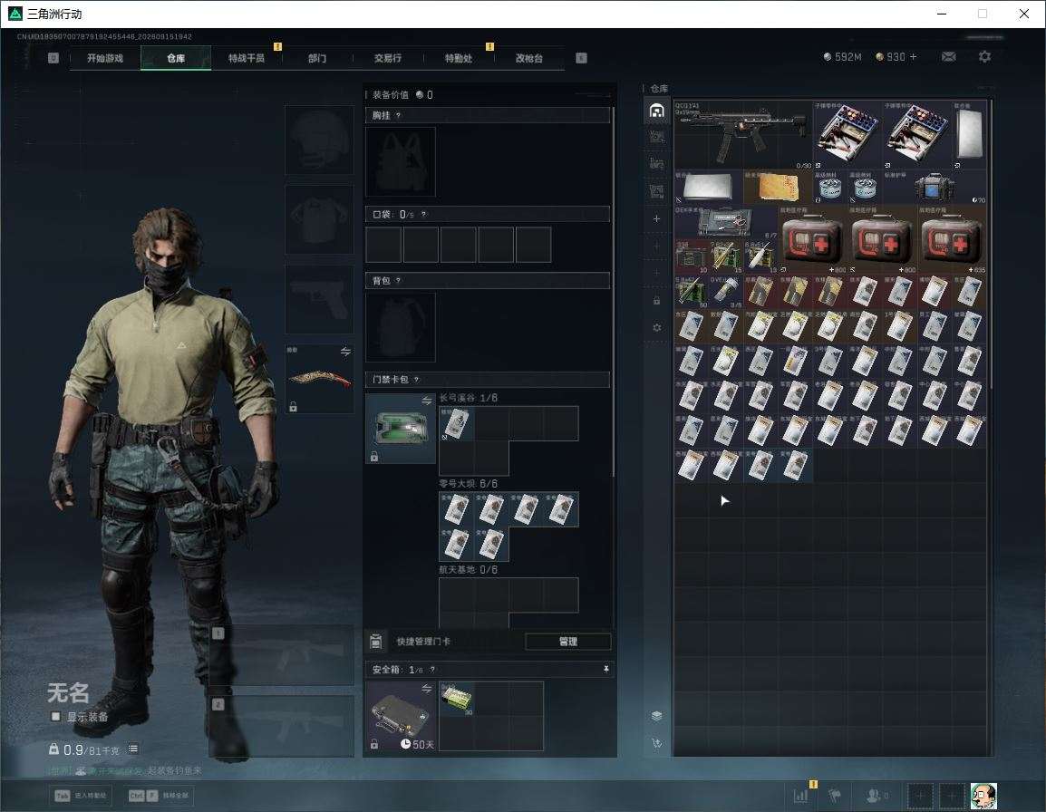Pin the 安全箱 section with pin icon
Viewport: 1046px width, 812px height.
tap(605, 669)
